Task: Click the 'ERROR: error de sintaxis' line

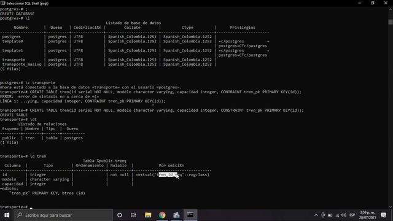Action: 50,96
